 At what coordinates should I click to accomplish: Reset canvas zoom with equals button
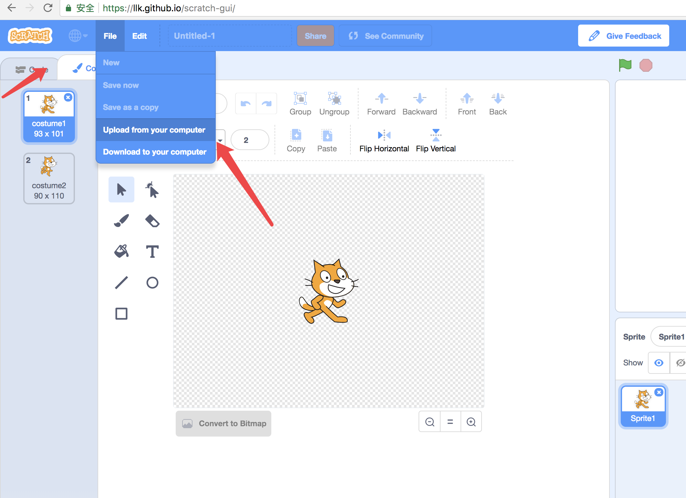coord(450,422)
